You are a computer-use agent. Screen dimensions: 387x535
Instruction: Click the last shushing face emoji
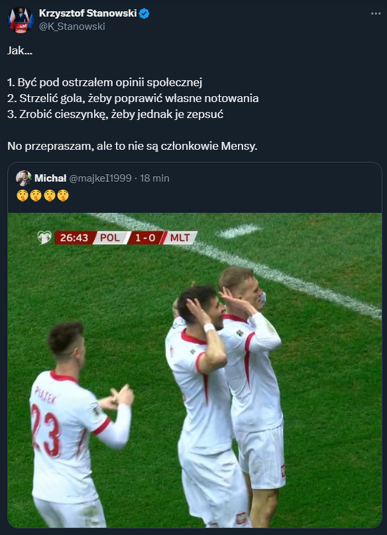click(x=63, y=196)
